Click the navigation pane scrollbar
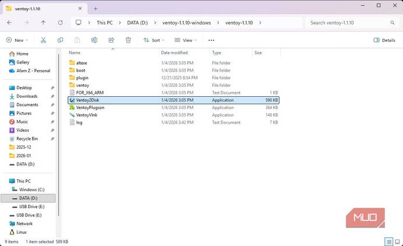This screenshot has width=403, height=246. coord(59,135)
